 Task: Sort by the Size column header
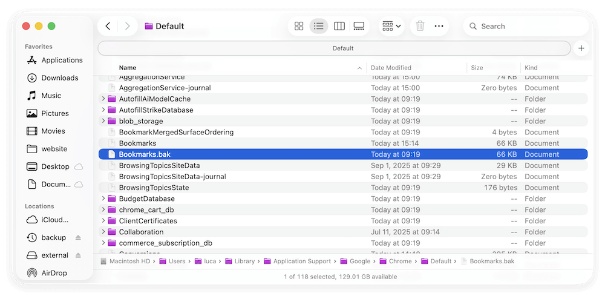click(477, 68)
